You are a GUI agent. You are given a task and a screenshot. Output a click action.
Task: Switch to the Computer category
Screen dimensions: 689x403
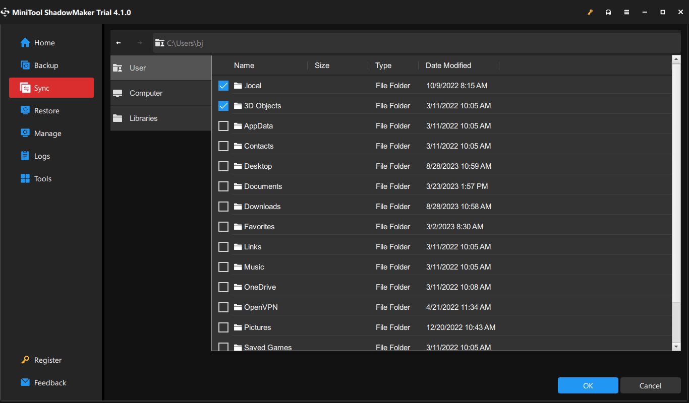click(146, 93)
